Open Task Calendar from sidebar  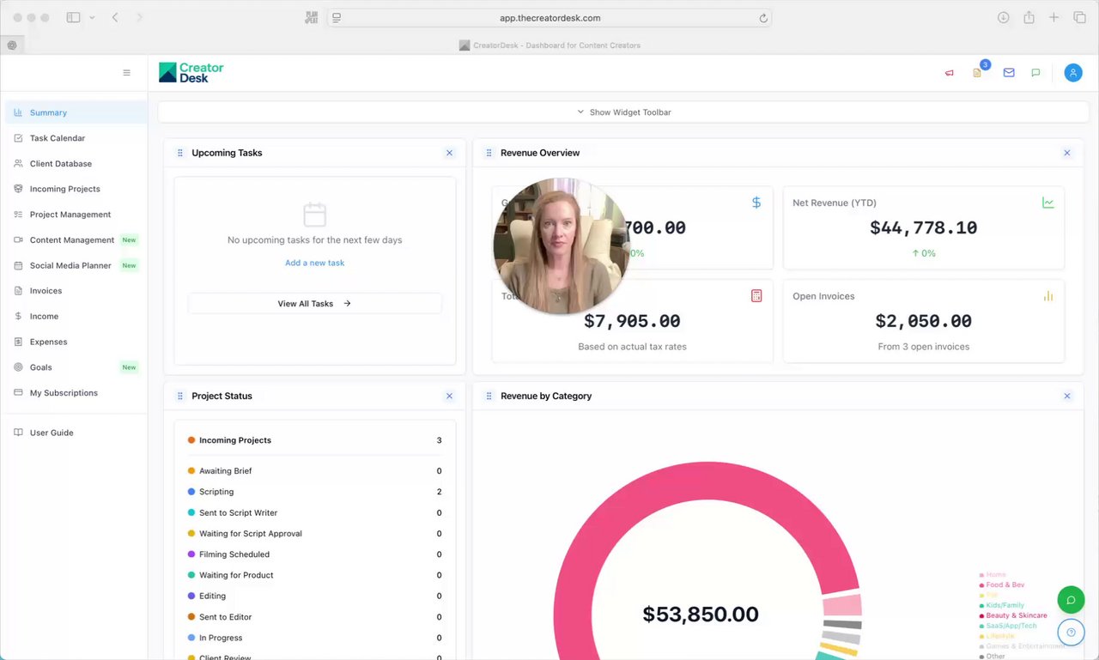(76, 138)
